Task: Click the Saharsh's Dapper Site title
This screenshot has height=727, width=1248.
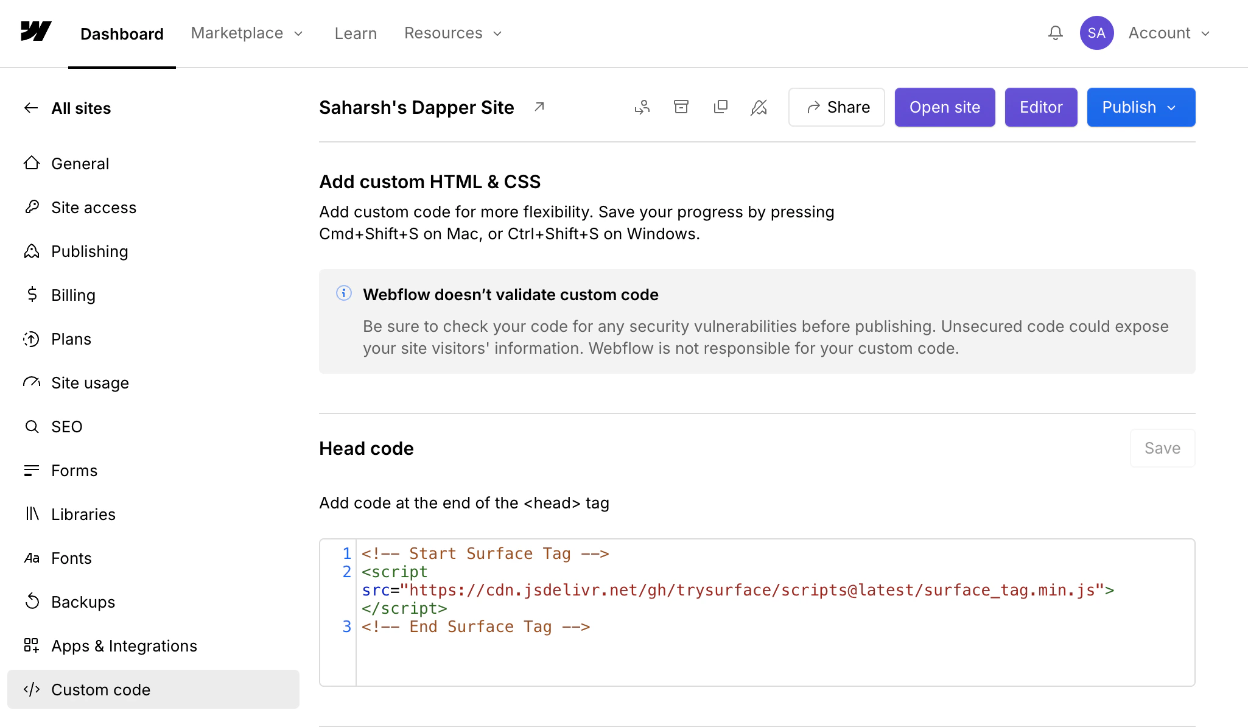Action: [x=416, y=107]
